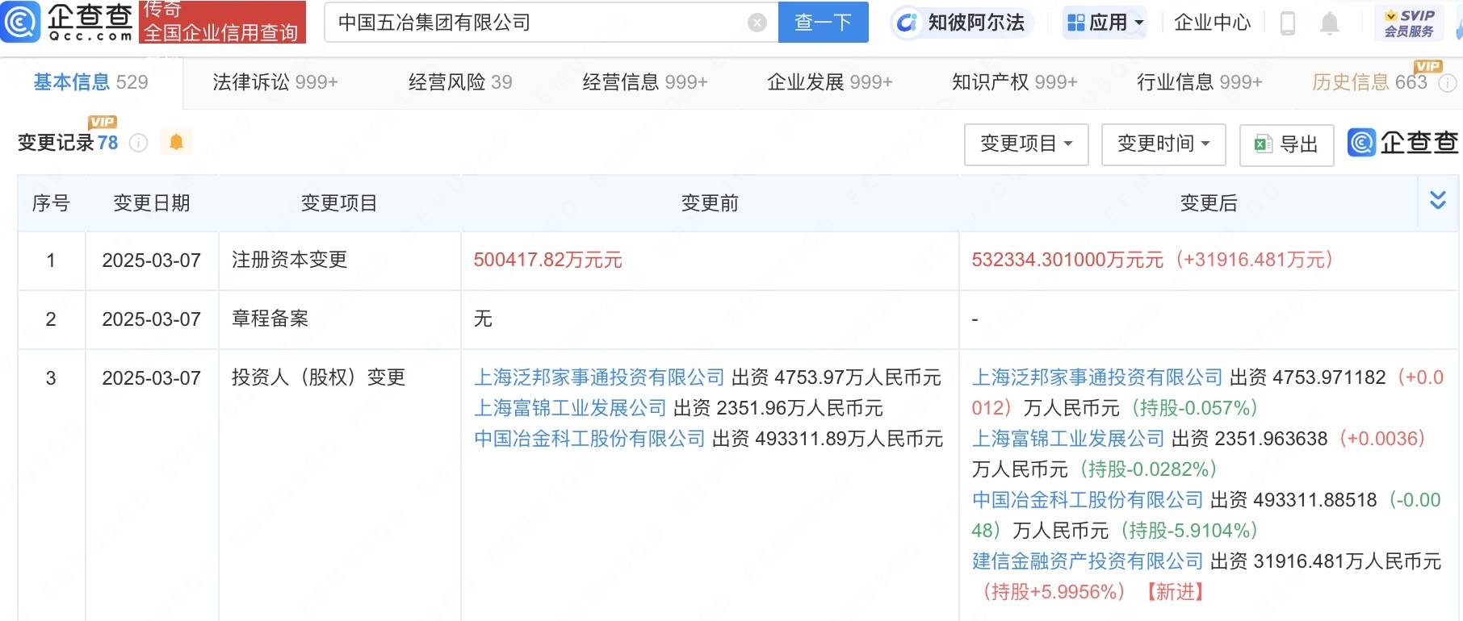This screenshot has width=1463, height=621.
Task: Click 变更日期 column header
Action: [152, 203]
